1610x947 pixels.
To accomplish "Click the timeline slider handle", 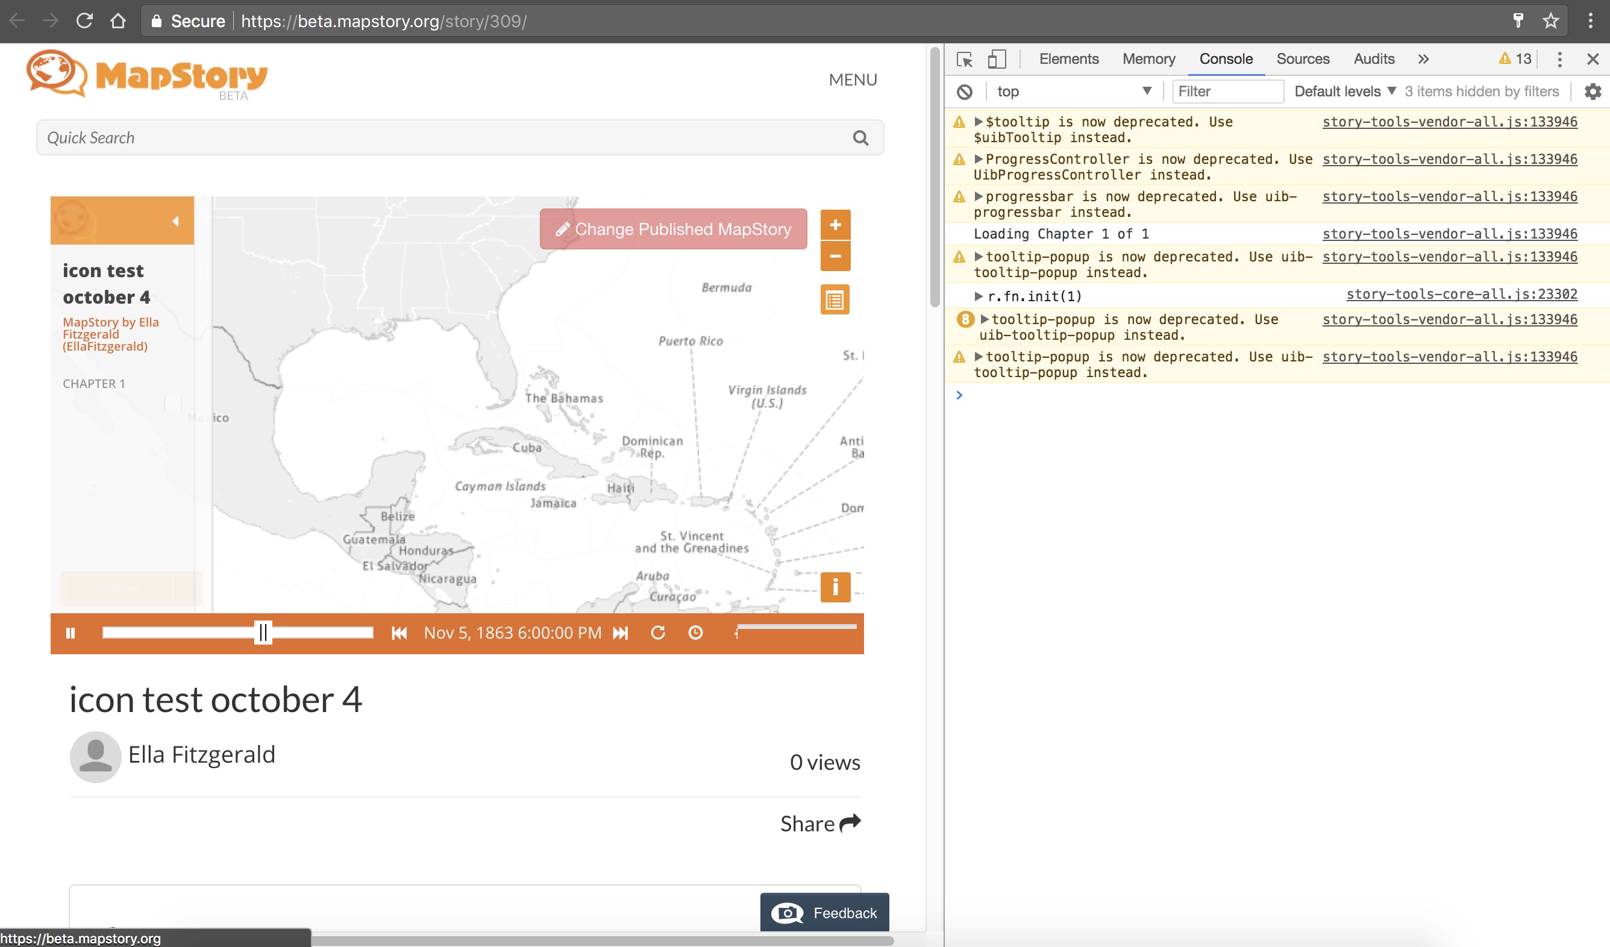I will (263, 633).
